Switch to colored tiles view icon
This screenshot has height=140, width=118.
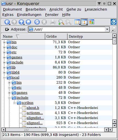91,22
